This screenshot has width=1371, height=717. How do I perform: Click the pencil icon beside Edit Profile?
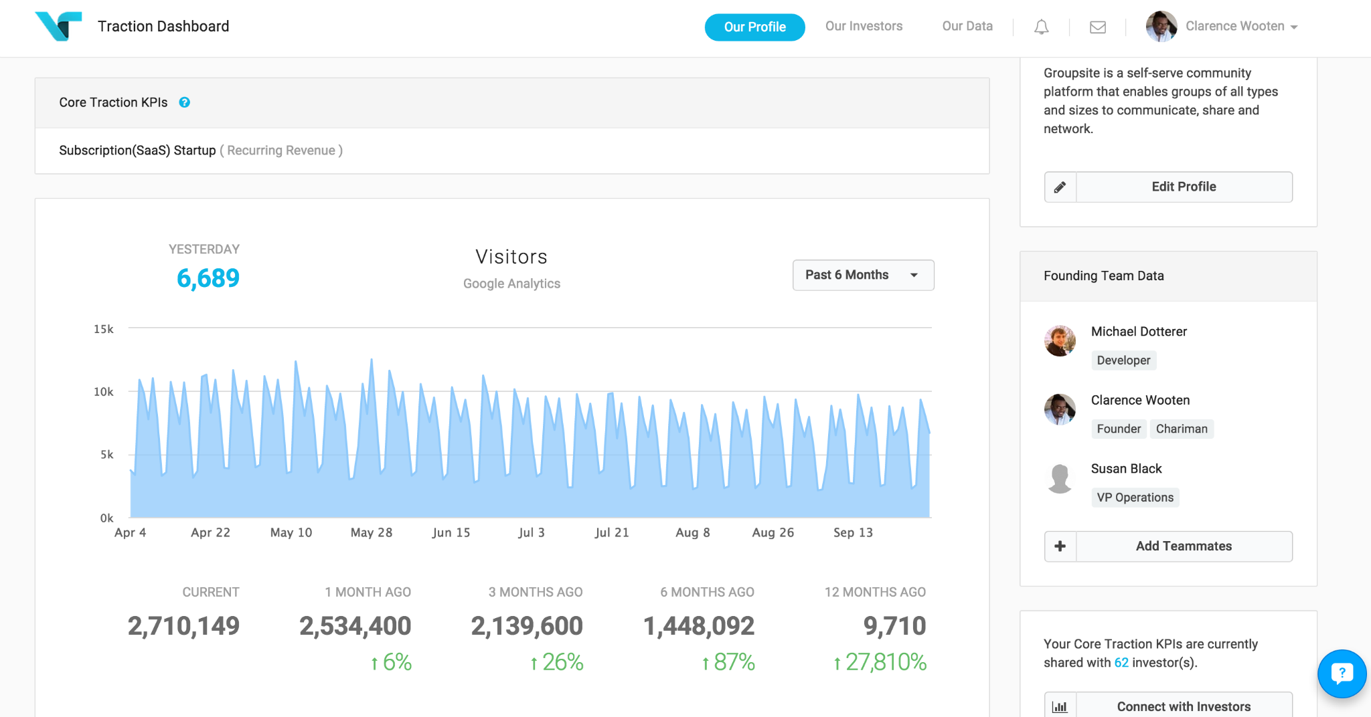coord(1060,187)
